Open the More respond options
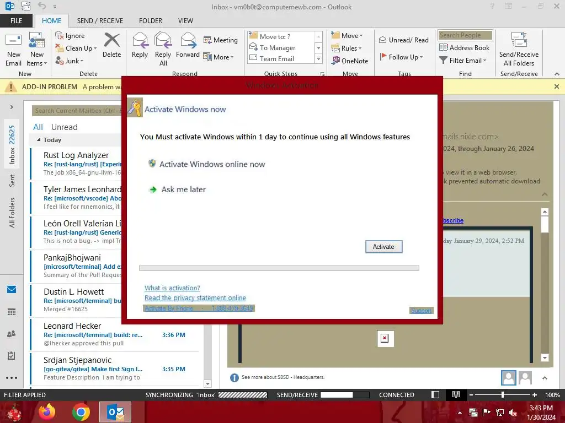 [x=218, y=57]
